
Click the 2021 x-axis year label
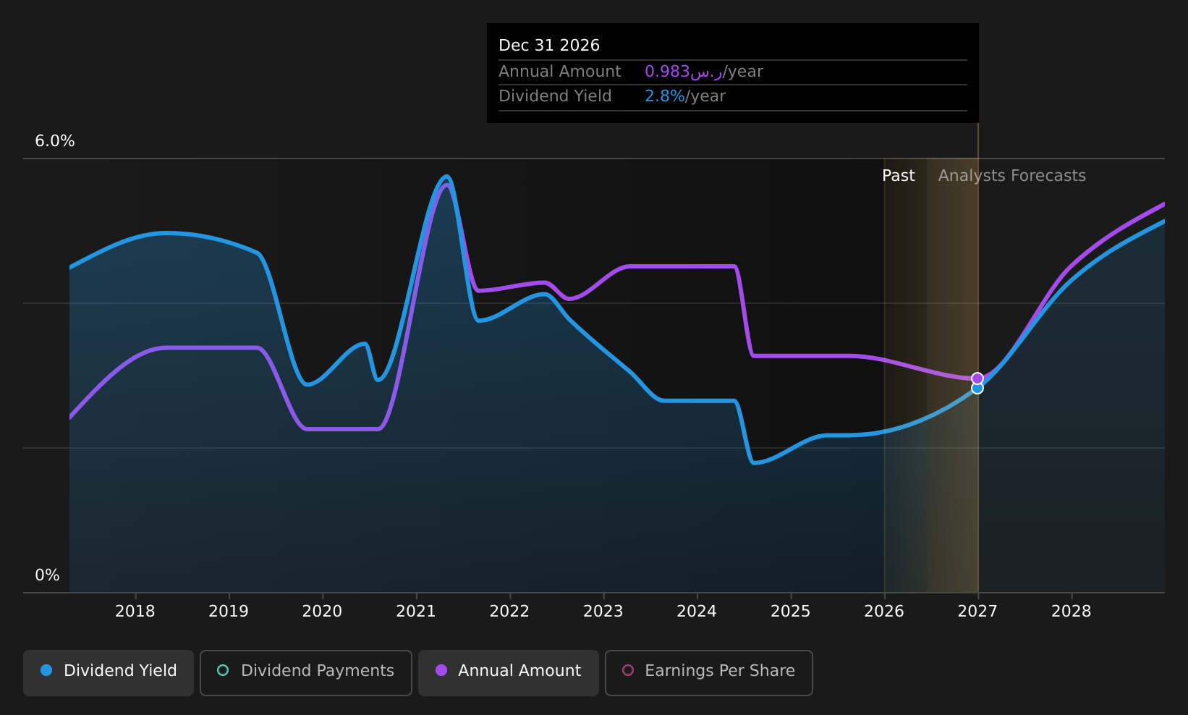click(x=416, y=612)
